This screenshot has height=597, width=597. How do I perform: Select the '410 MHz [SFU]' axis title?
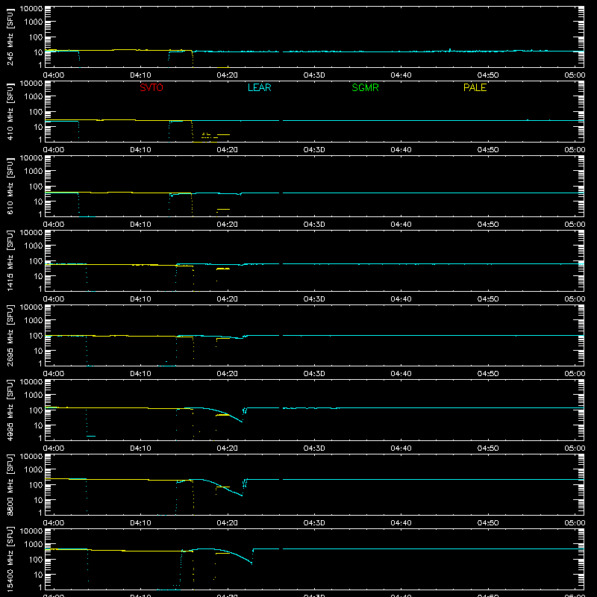(10, 111)
